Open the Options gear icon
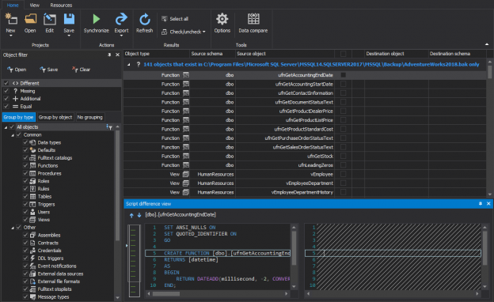The height and width of the screenshot is (302, 494). pyautogui.click(x=222, y=19)
